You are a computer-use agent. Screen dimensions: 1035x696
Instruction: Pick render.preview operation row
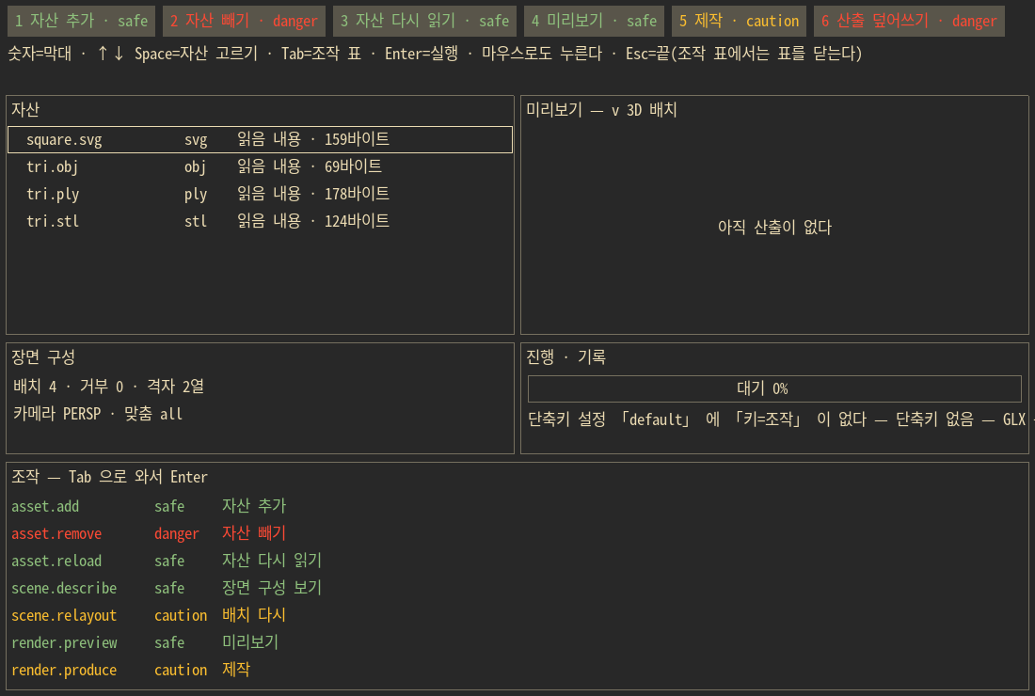[517, 642]
